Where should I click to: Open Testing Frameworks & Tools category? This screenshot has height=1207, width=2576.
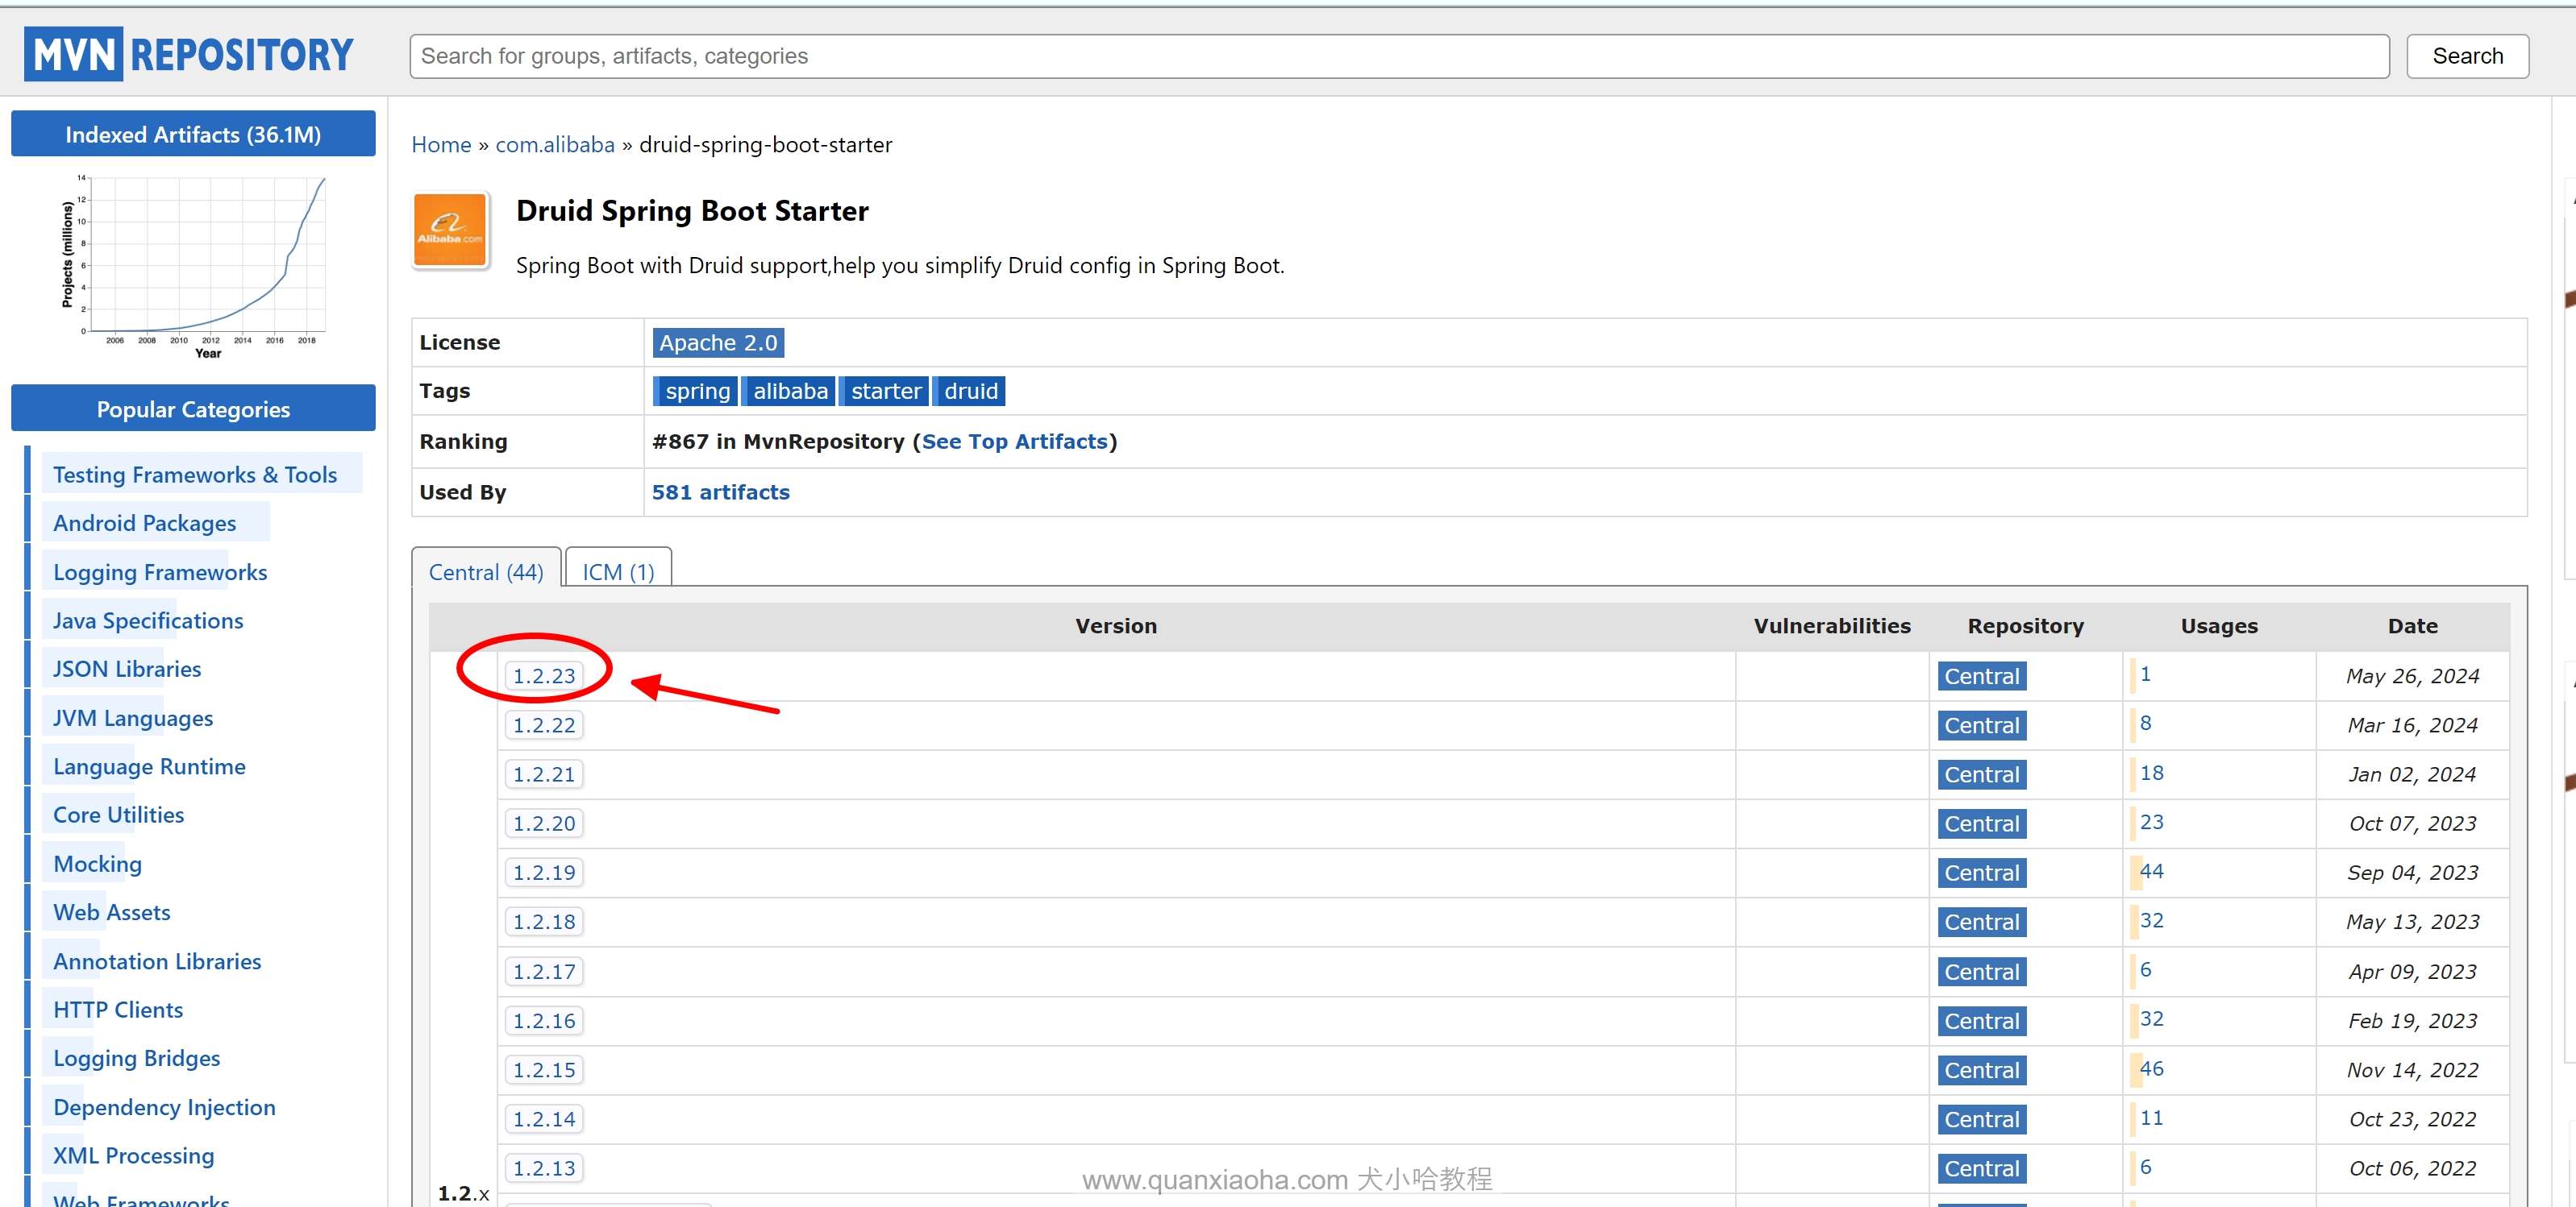195,475
